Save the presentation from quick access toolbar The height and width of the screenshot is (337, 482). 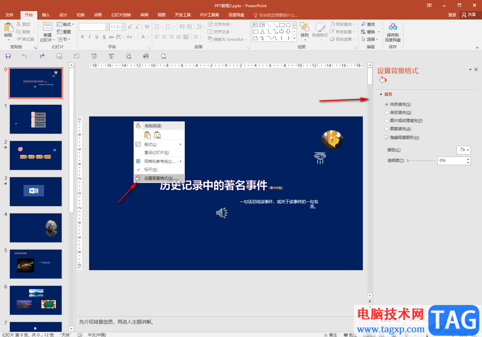(8, 56)
